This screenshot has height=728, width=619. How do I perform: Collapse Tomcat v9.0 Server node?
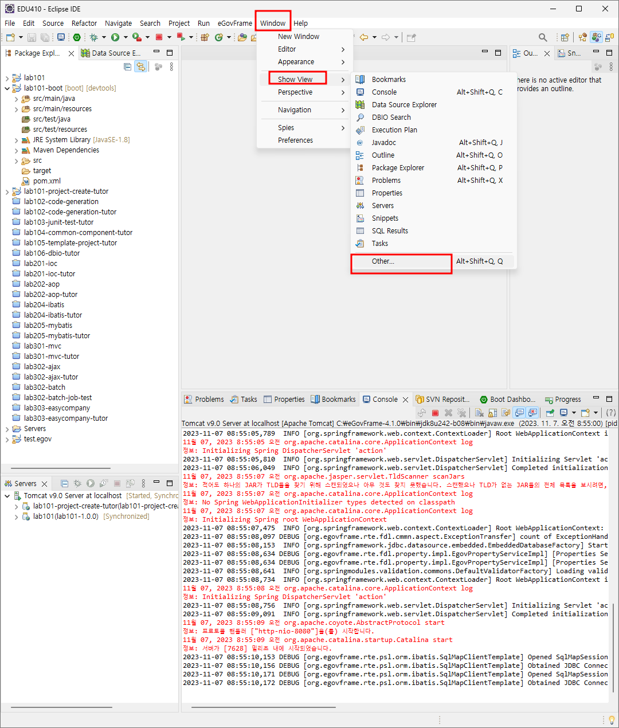click(7, 496)
